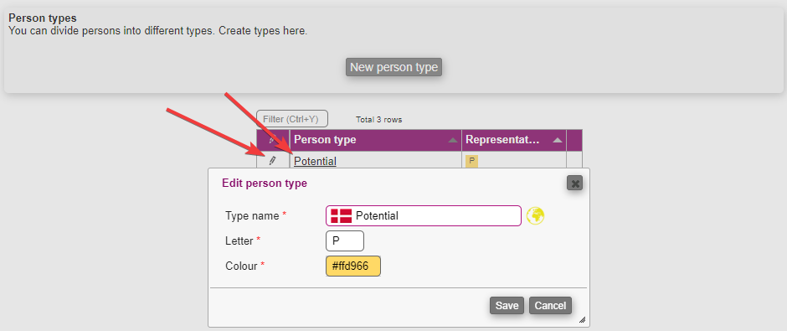This screenshot has width=787, height=331.
Task: Click the sort arrow in Person type column
Action: coord(453,140)
